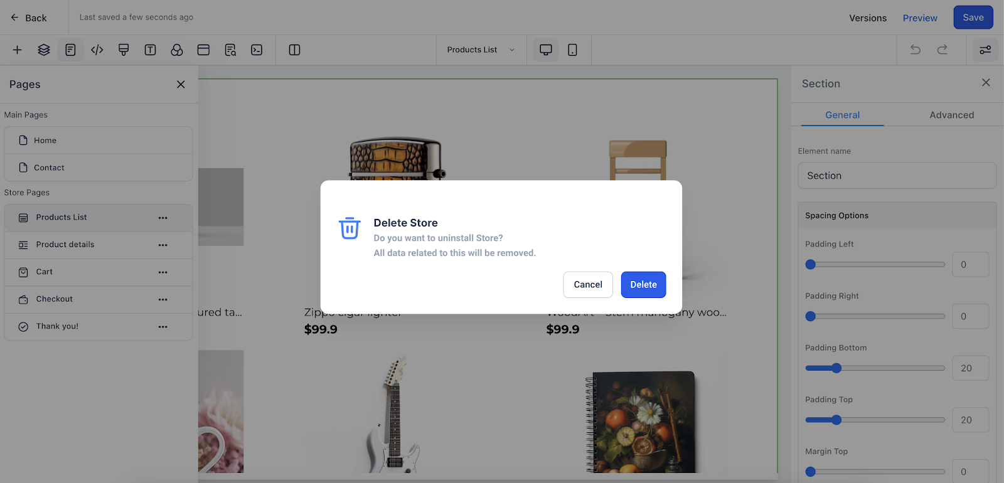Open options menu for Products List
Viewport: 1004px width, 483px height.
(163, 218)
